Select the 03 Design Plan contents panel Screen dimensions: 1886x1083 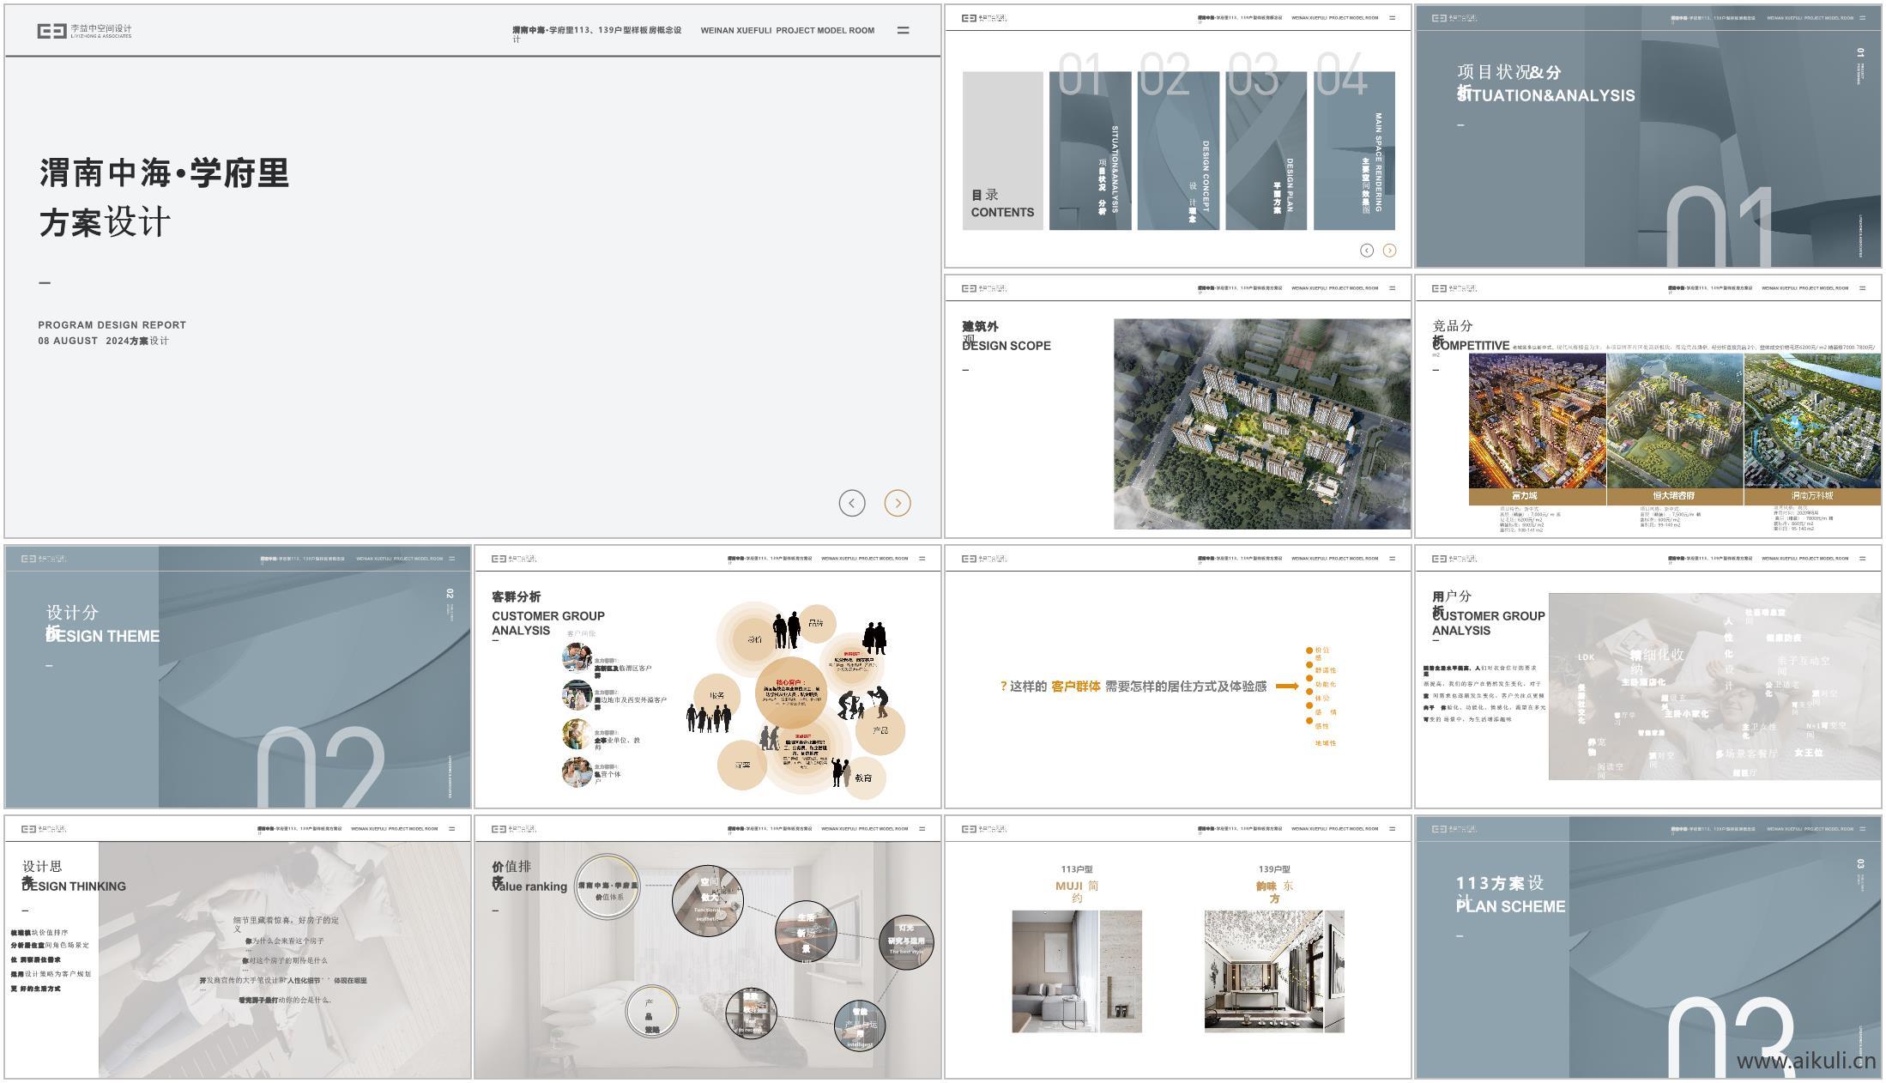click(1266, 150)
